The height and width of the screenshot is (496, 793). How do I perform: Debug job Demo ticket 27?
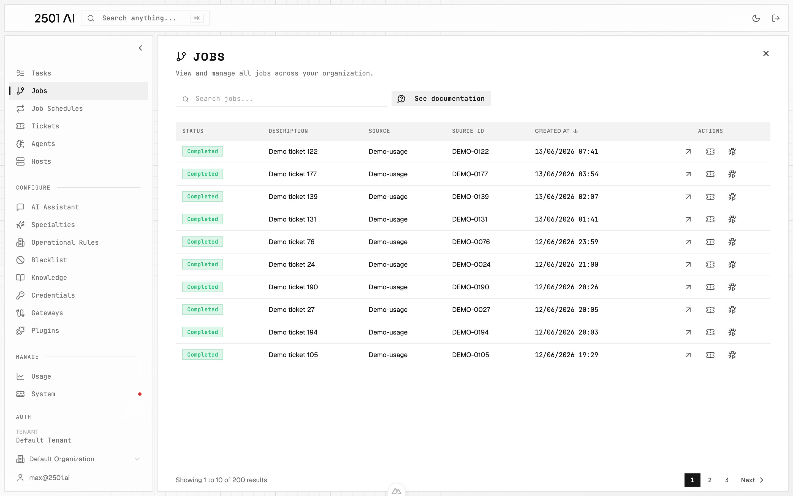point(732,310)
